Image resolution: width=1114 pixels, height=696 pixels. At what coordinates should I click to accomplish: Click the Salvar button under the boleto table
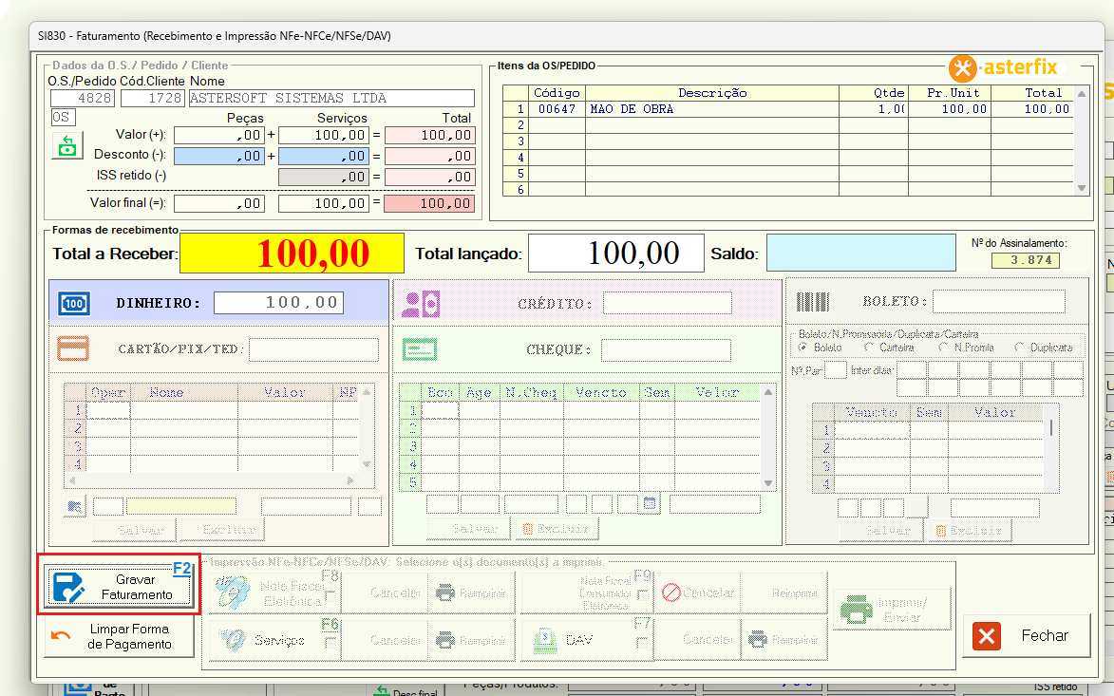point(881,531)
